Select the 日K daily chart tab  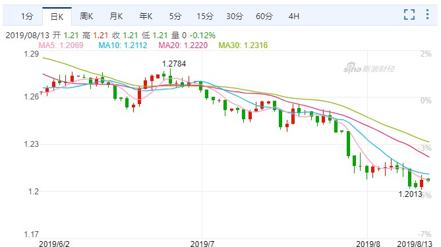pyautogui.click(x=57, y=16)
